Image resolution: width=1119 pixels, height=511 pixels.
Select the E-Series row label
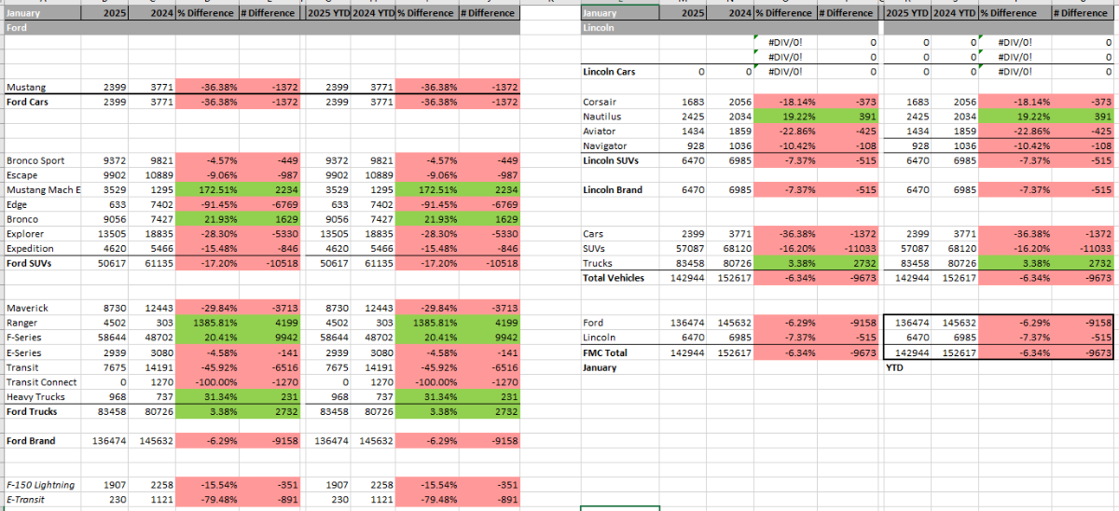pos(24,352)
